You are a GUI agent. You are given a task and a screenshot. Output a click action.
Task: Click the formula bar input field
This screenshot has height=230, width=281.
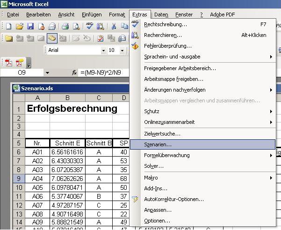pos(104,72)
